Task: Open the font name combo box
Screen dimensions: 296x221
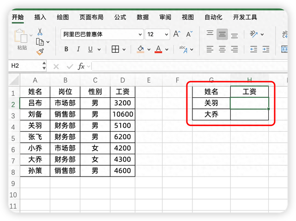Action: point(102,34)
